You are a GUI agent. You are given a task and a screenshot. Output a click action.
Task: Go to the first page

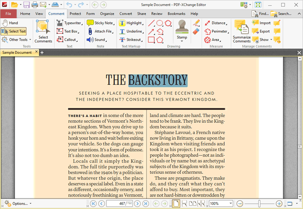[93, 204]
